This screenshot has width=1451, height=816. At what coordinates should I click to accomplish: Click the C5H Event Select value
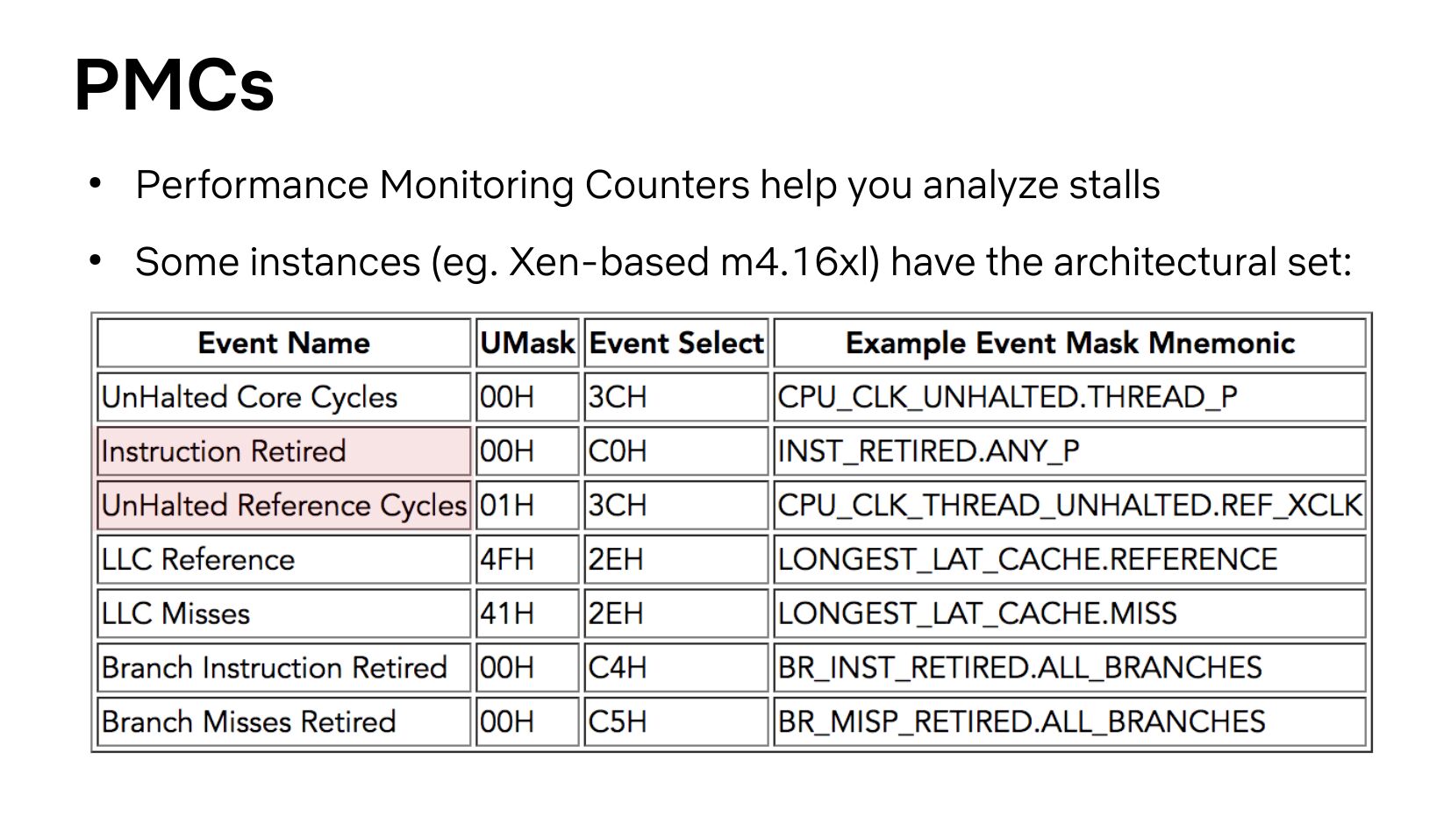[x=618, y=721]
